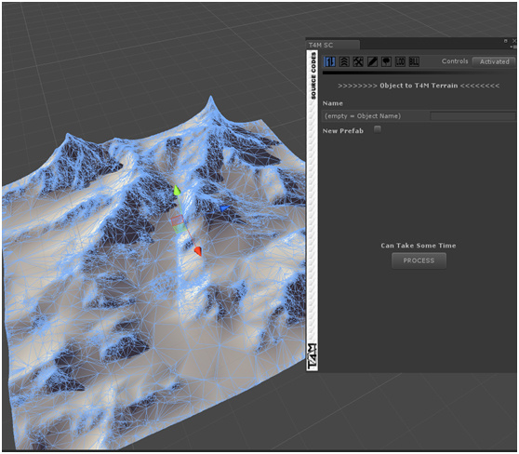The width and height of the screenshot is (519, 454).
Task: Maximize the T4M SC panel window
Action: 505,41
